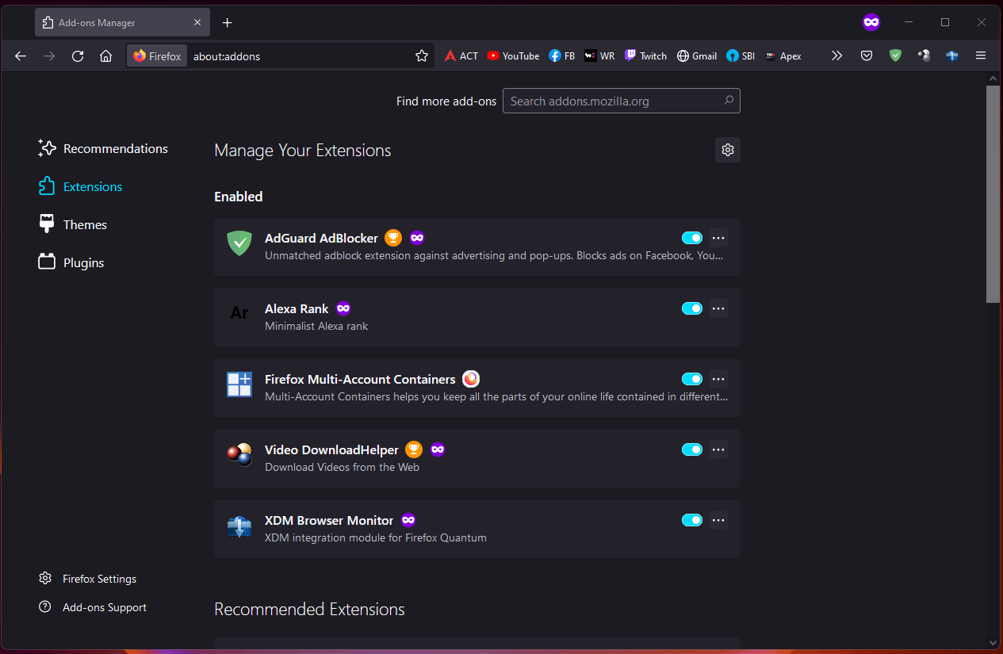Open more options for Video DownloadHelper
The image size is (1003, 654).
[x=718, y=449]
